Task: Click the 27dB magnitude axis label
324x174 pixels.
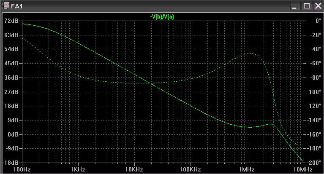Action: click(x=11, y=92)
